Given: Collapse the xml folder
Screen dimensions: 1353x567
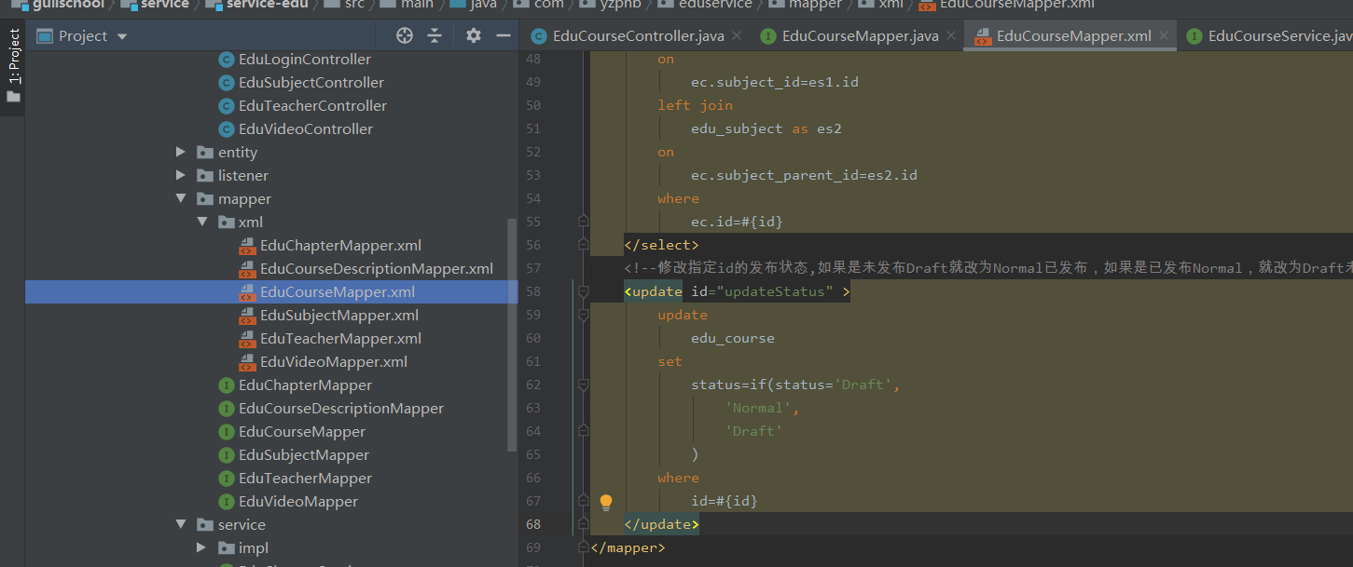Looking at the screenshot, I should click(x=202, y=222).
